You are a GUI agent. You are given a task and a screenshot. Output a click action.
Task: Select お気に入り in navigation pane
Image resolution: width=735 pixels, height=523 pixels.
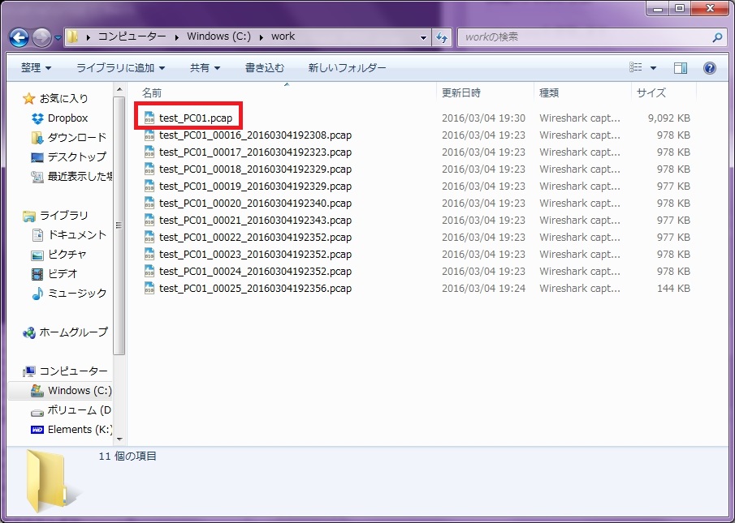click(63, 99)
